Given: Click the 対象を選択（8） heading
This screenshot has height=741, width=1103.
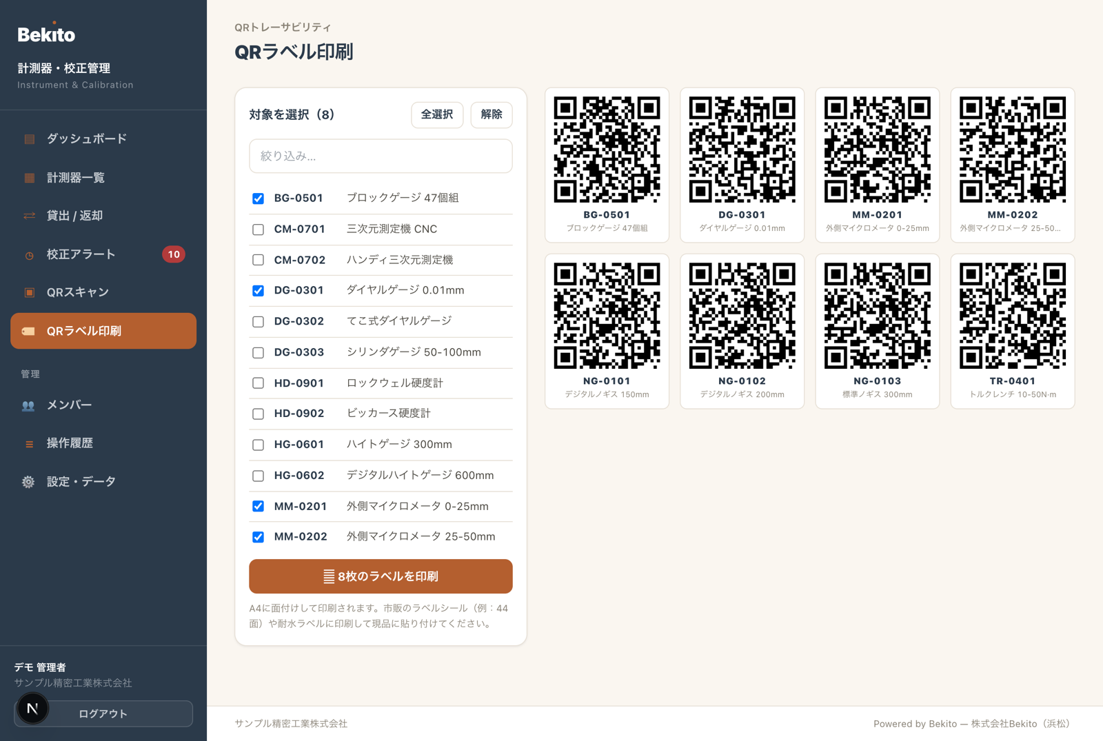Looking at the screenshot, I should tap(292, 114).
